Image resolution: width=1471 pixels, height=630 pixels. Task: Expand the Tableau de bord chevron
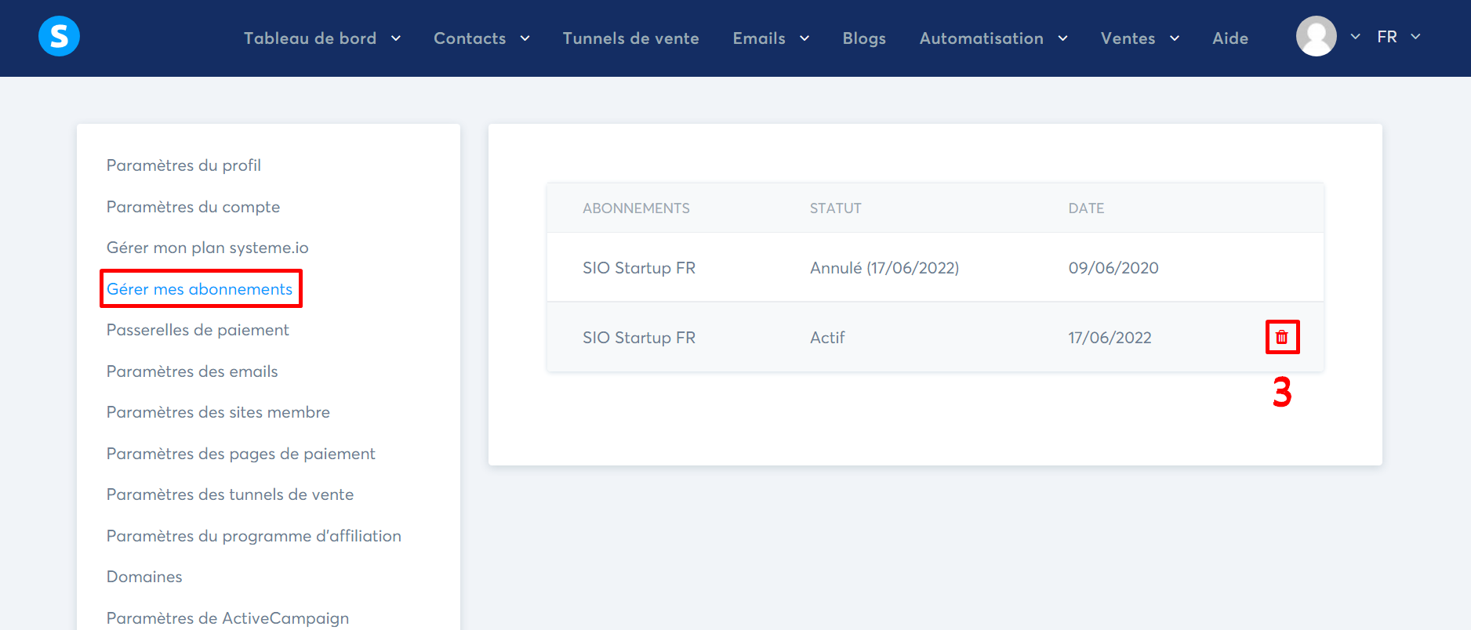tap(396, 38)
